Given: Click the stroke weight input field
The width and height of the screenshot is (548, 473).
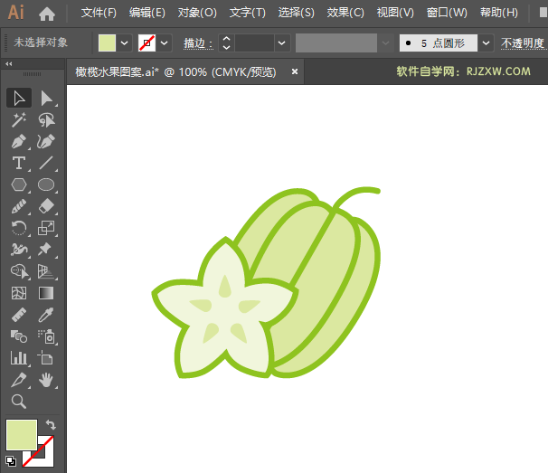Looking at the screenshot, I should pos(254,43).
